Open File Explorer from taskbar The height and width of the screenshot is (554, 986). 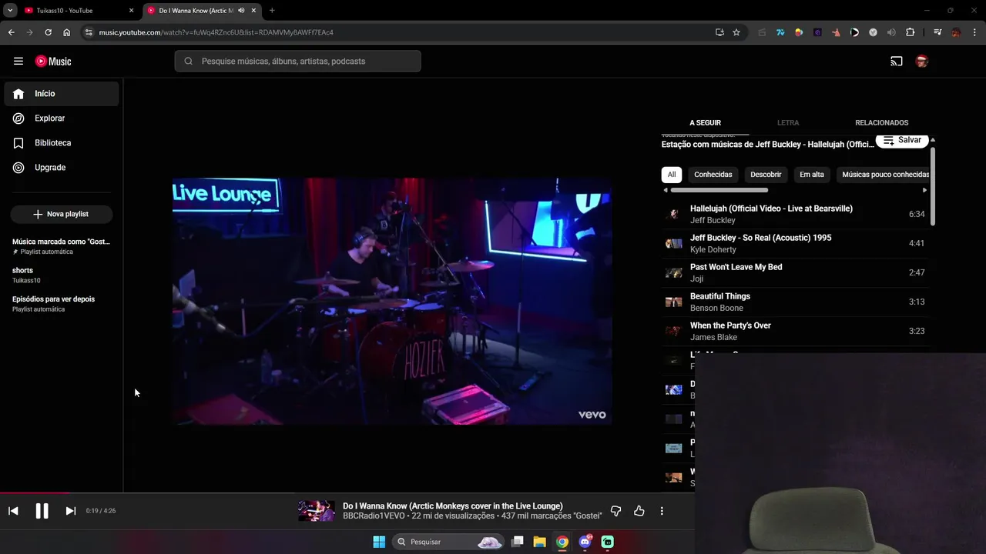point(539,542)
